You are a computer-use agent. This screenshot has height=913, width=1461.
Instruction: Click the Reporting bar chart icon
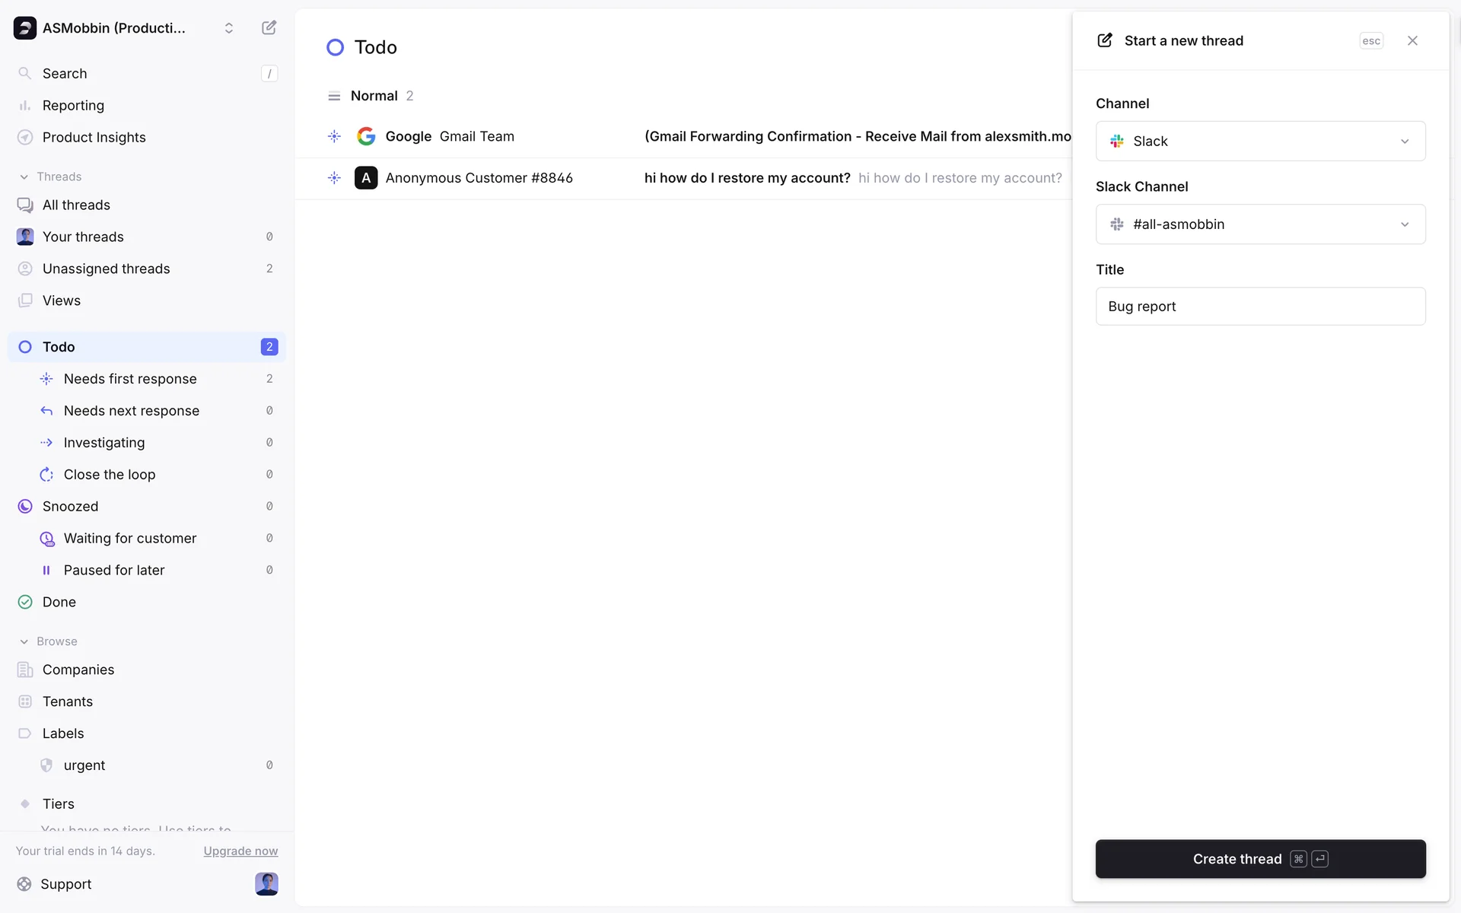point(25,106)
